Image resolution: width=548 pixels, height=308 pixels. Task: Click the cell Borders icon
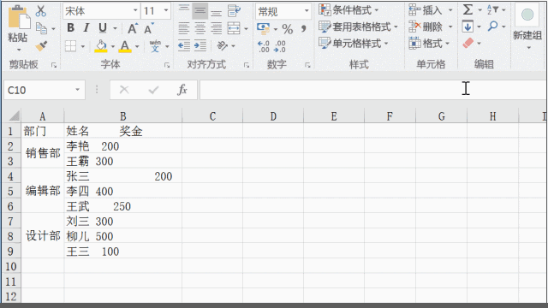[x=70, y=45]
